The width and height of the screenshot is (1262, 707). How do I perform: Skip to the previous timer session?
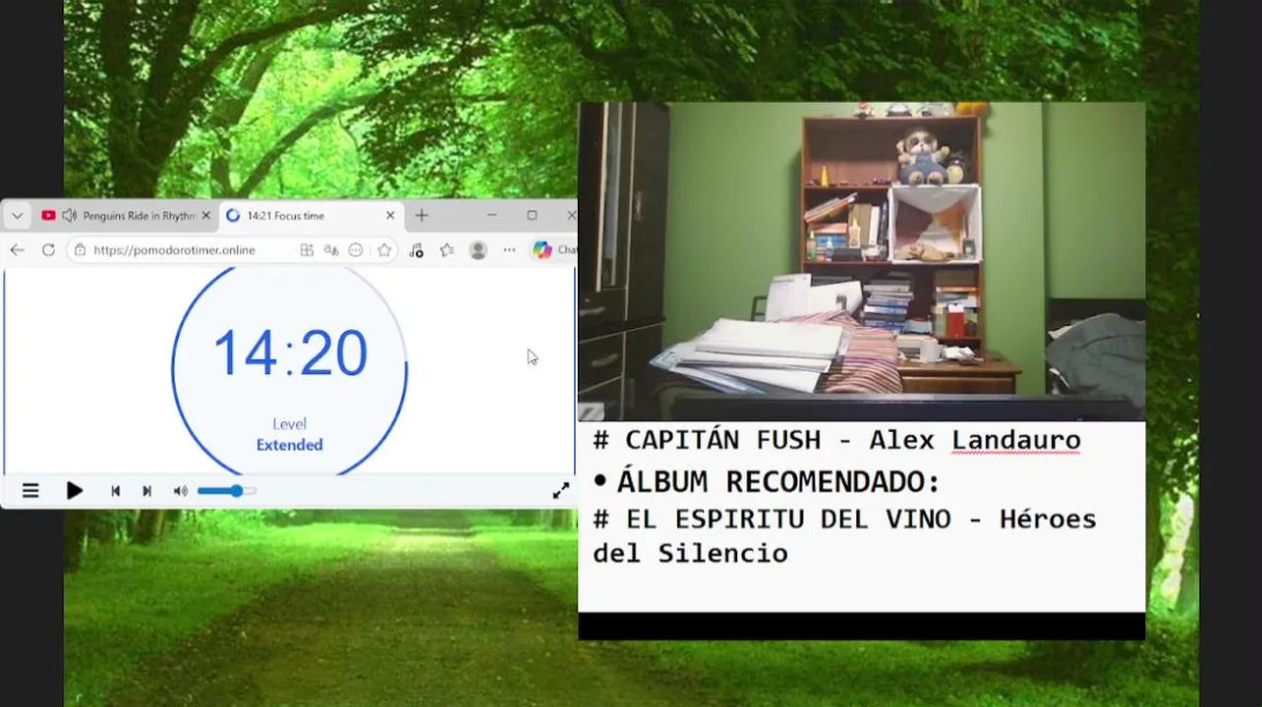(x=115, y=491)
